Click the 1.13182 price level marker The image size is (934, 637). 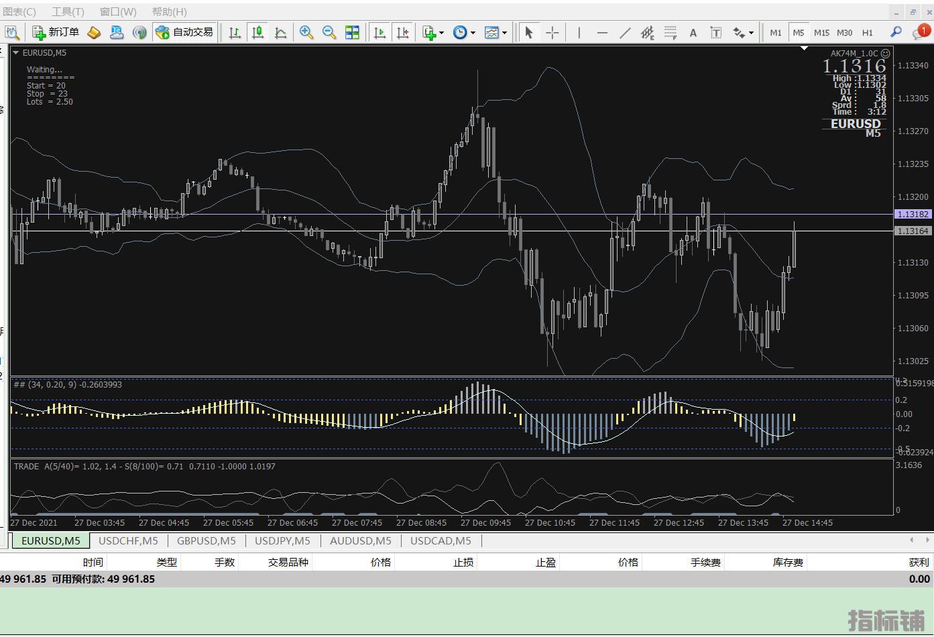coord(913,214)
